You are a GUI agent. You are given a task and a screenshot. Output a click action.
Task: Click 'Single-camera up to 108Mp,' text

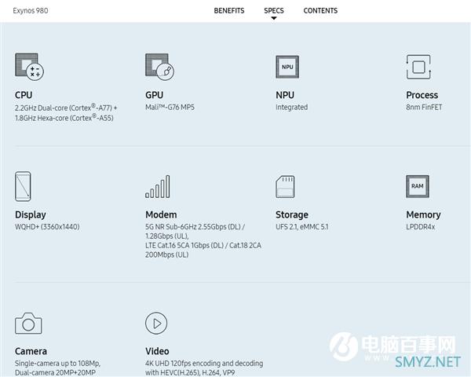click(57, 364)
